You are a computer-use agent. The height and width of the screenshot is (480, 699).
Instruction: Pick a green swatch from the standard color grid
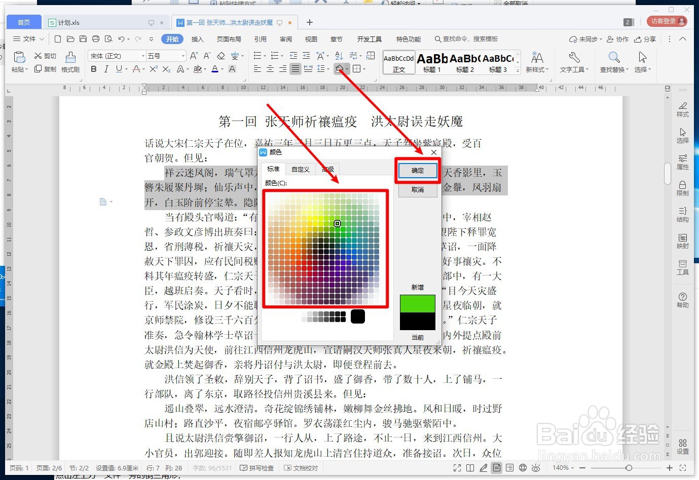point(337,223)
